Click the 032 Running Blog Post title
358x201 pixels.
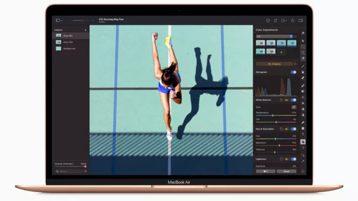pyautogui.click(x=111, y=19)
